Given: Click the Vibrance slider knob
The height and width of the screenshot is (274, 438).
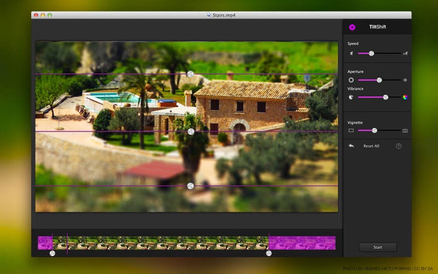Looking at the screenshot, I should tap(385, 97).
